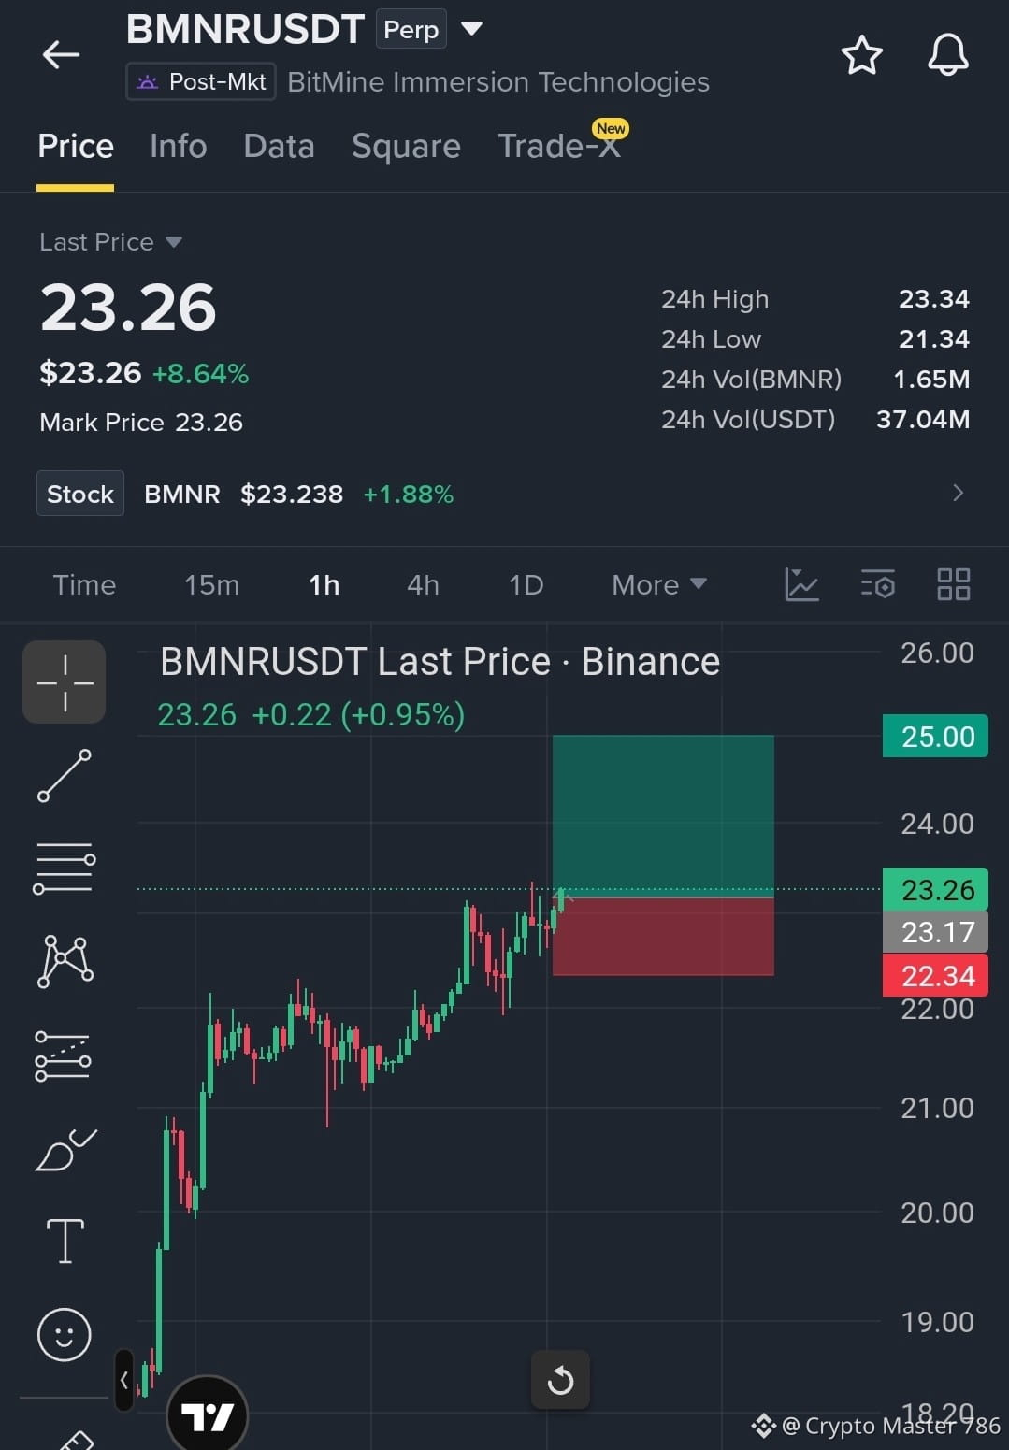Viewport: 1009px width, 1450px height.
Task: Click the 25.00 target price label
Action: [935, 737]
